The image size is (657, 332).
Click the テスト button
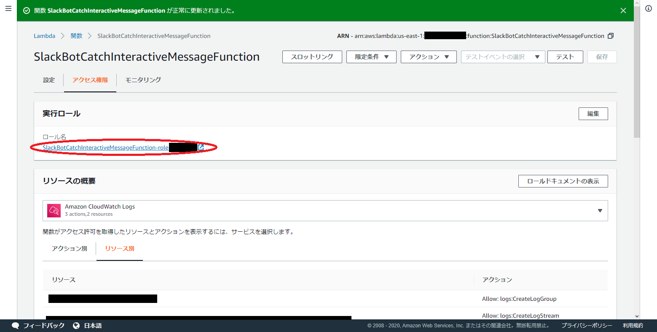565,57
